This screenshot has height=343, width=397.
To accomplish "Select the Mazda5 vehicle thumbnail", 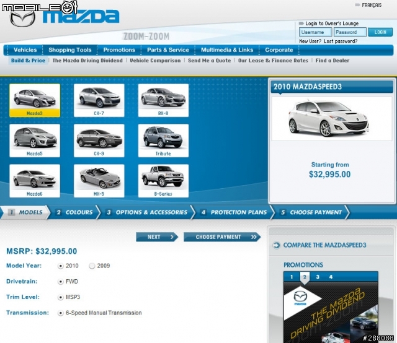I will click(x=35, y=141).
